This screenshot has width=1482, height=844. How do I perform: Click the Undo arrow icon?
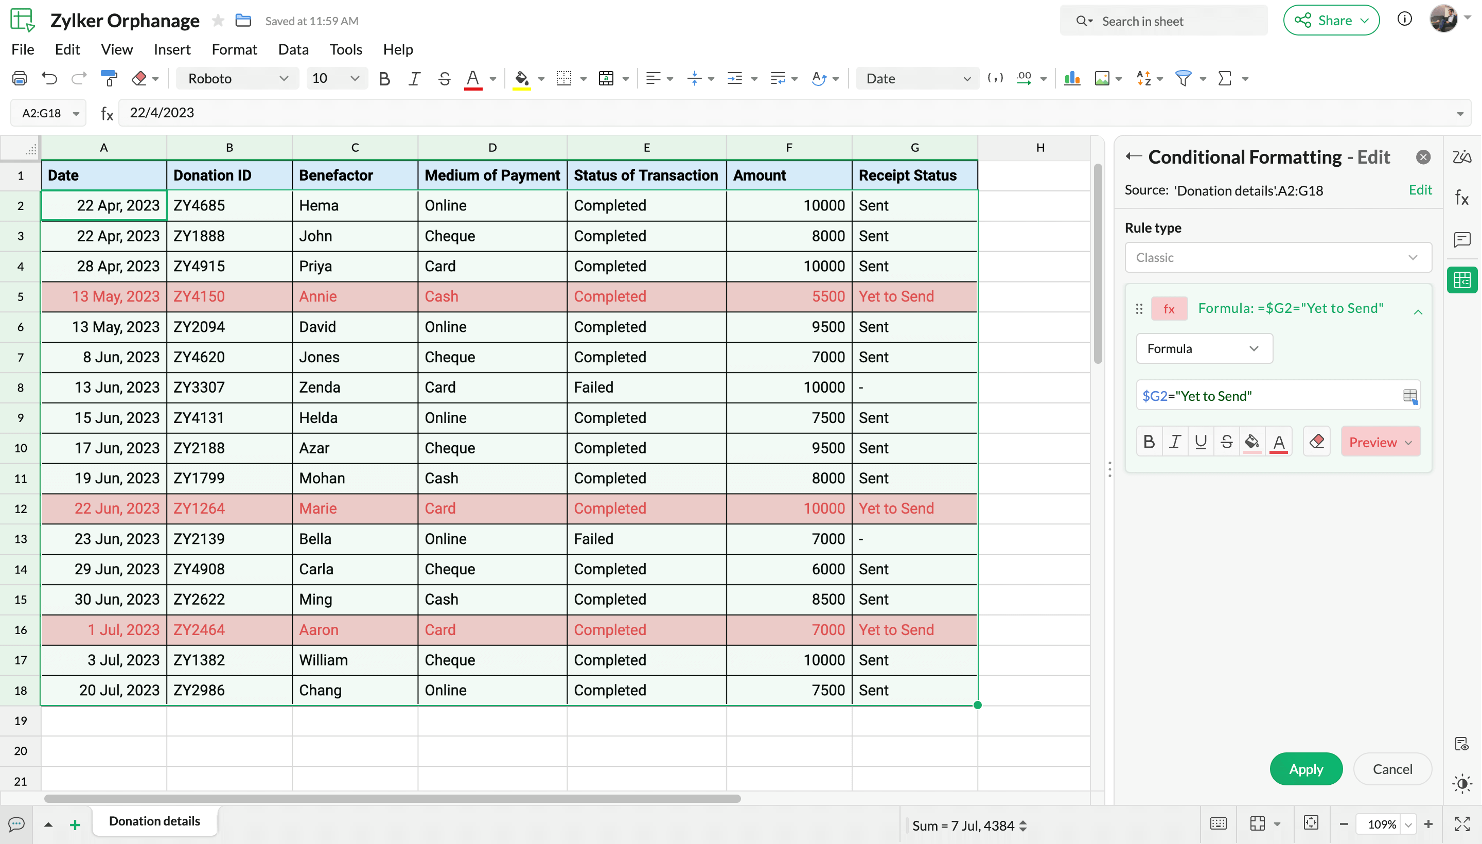click(x=50, y=78)
